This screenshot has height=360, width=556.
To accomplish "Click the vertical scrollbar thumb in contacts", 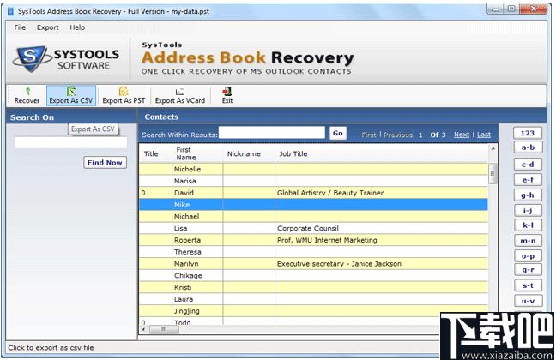I will [493, 174].
